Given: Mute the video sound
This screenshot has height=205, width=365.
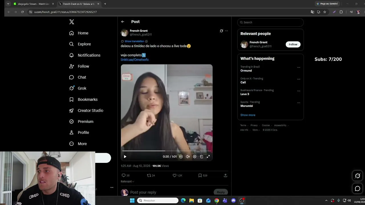Looking at the screenshot, I should (x=188, y=157).
